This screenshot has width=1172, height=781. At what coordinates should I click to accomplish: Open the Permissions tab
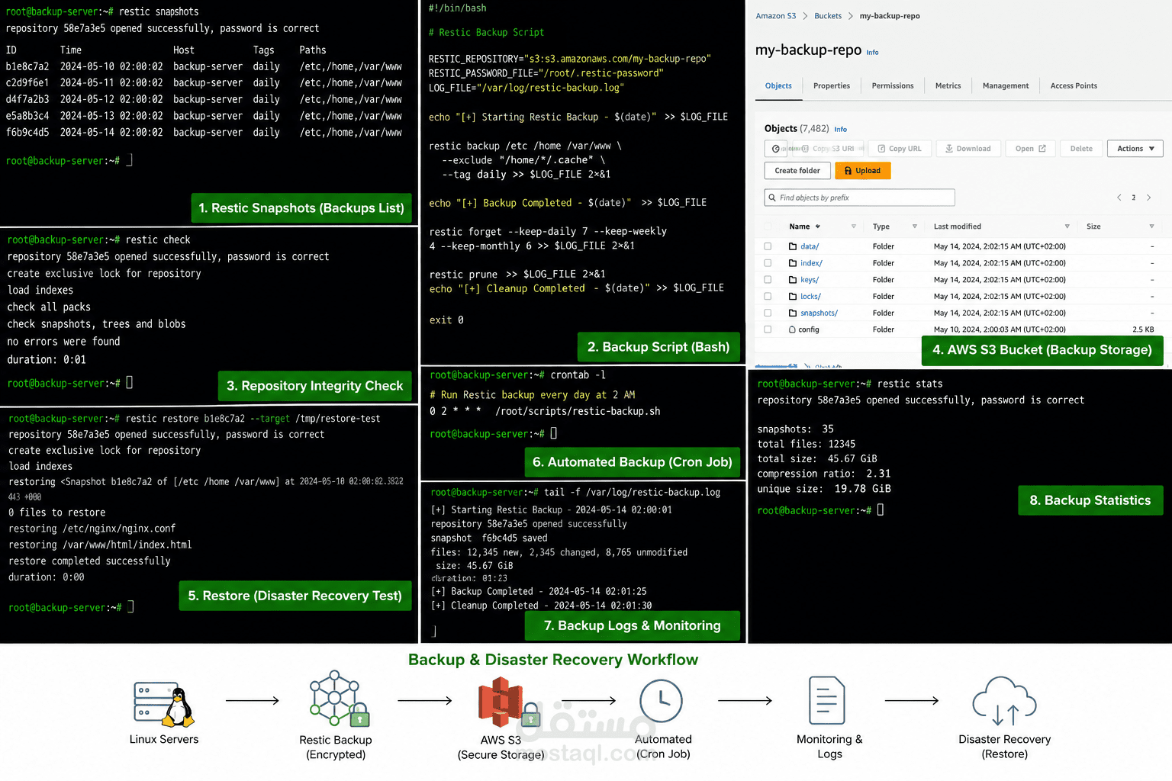pyautogui.click(x=893, y=86)
